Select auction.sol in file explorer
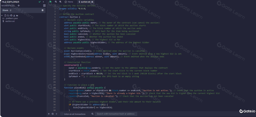Viewport: 256px width, 117px height. (10, 21)
